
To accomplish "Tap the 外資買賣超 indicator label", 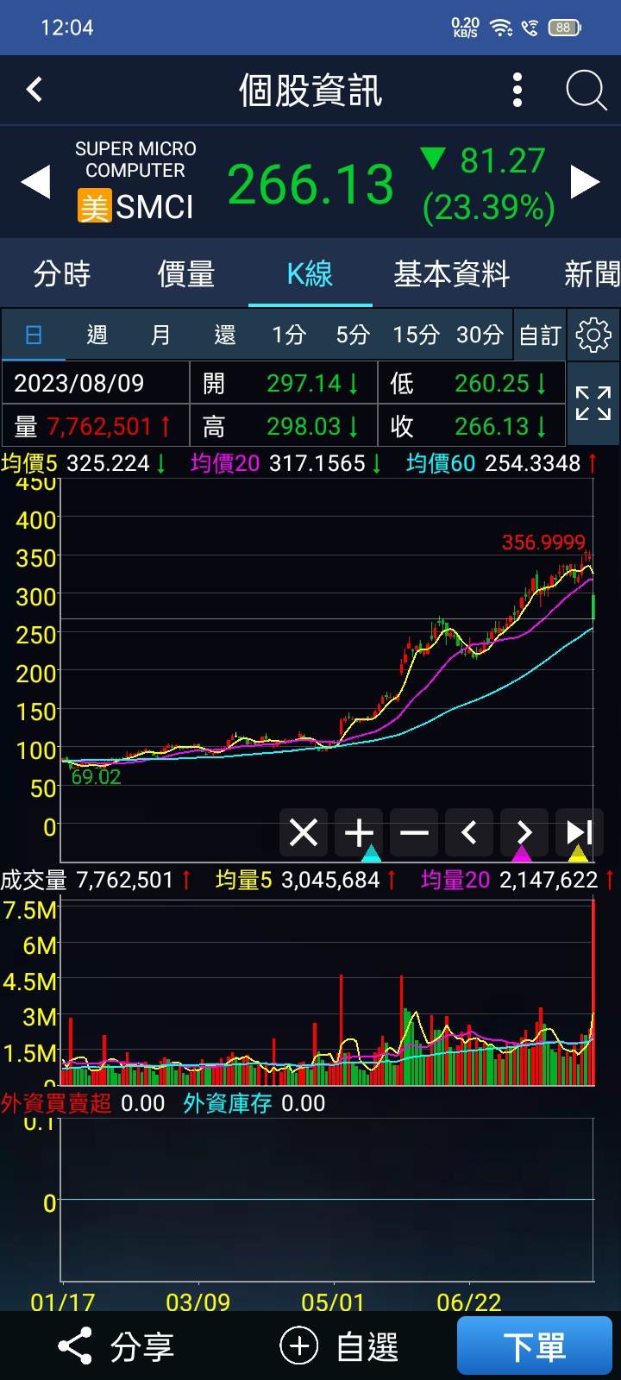I will coord(56,1103).
